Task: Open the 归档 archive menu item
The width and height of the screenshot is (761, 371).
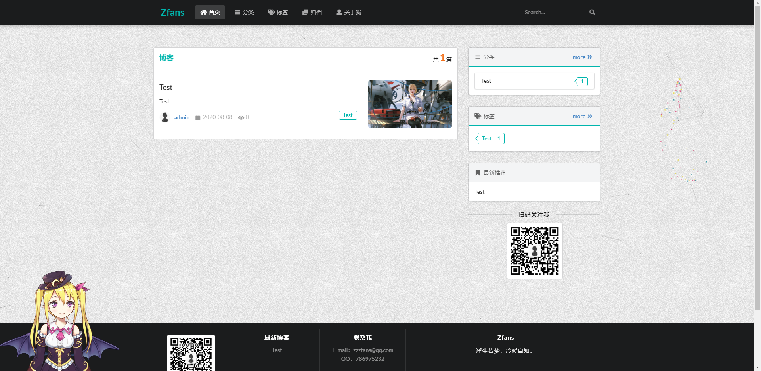Action: pyautogui.click(x=312, y=12)
